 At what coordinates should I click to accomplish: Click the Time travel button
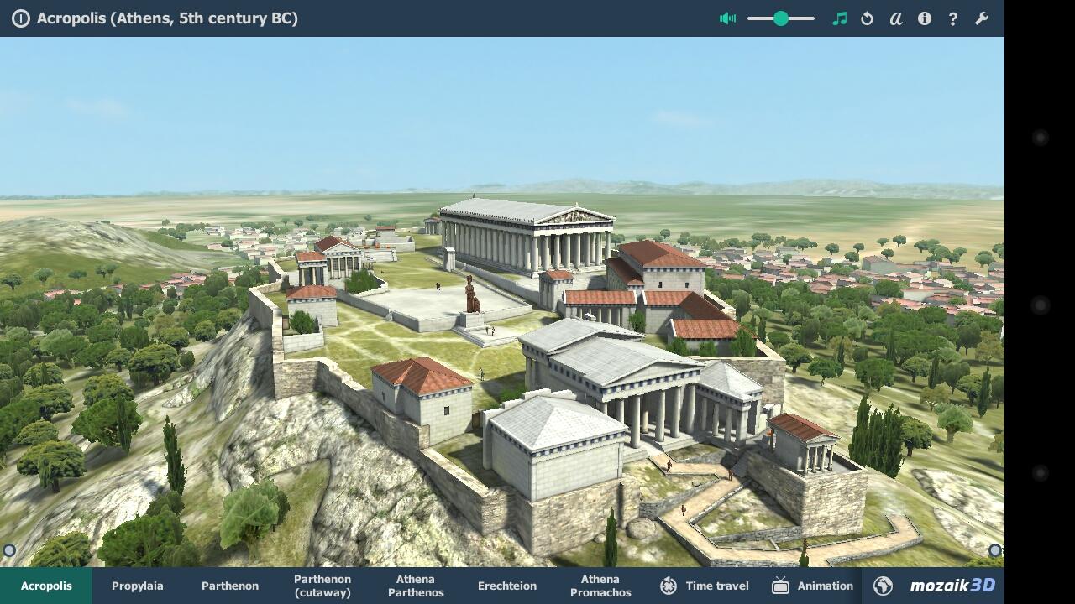(704, 586)
